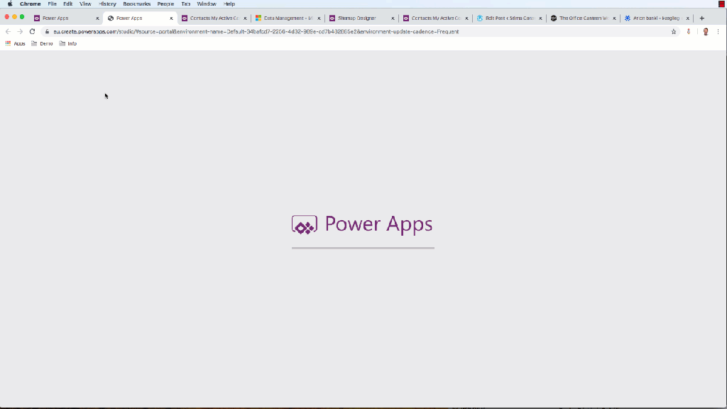The width and height of the screenshot is (727, 409).
Task: Open the Power Apps logo on the loading page
Action: click(x=305, y=224)
